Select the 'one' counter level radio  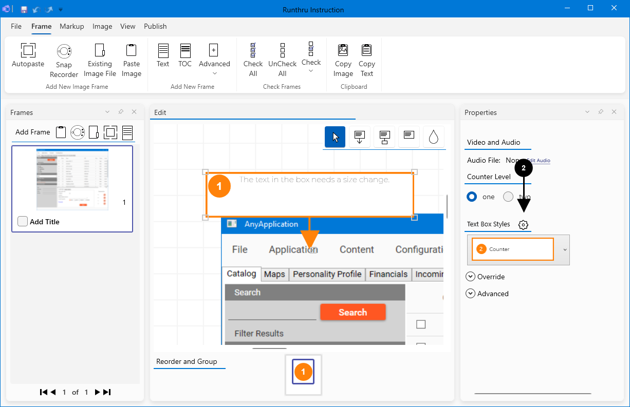472,197
